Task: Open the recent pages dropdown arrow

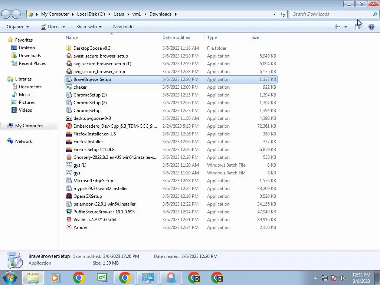Action: [23, 14]
